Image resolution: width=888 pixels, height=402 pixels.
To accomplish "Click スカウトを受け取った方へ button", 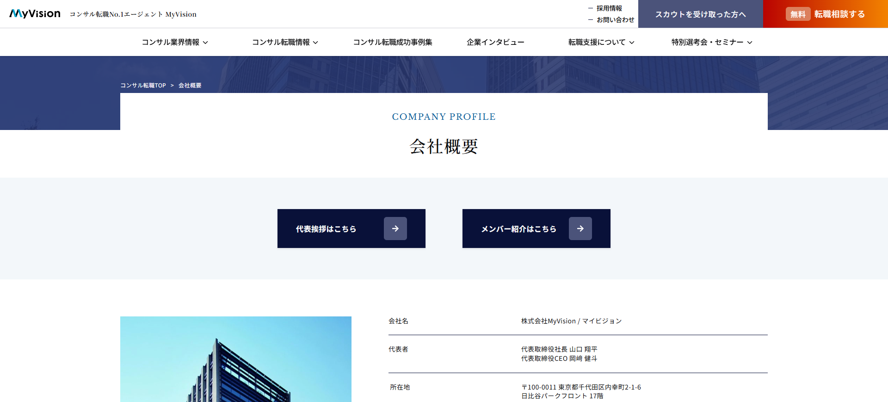I will tap(701, 14).
